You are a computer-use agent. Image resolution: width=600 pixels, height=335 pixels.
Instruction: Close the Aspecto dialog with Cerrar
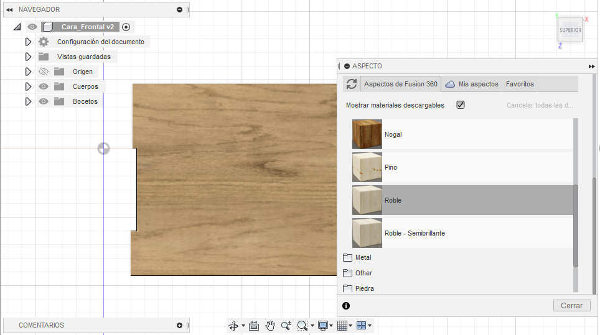click(572, 306)
